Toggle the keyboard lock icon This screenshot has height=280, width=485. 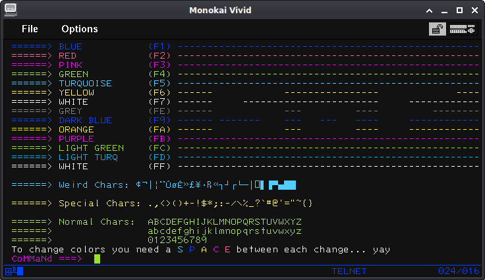(437, 29)
